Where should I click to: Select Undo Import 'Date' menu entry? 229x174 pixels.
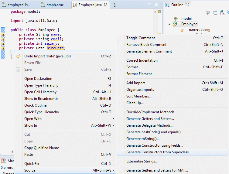pyautogui.click(x=47, y=56)
